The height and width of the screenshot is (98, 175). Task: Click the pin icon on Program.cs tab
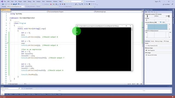[x=8, y=10]
